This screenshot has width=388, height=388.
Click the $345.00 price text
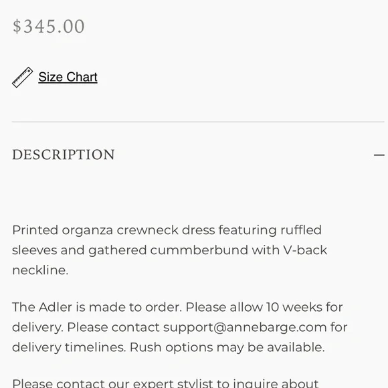click(x=49, y=27)
